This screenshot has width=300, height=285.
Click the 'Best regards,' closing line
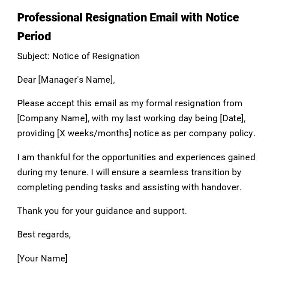[x=44, y=234]
